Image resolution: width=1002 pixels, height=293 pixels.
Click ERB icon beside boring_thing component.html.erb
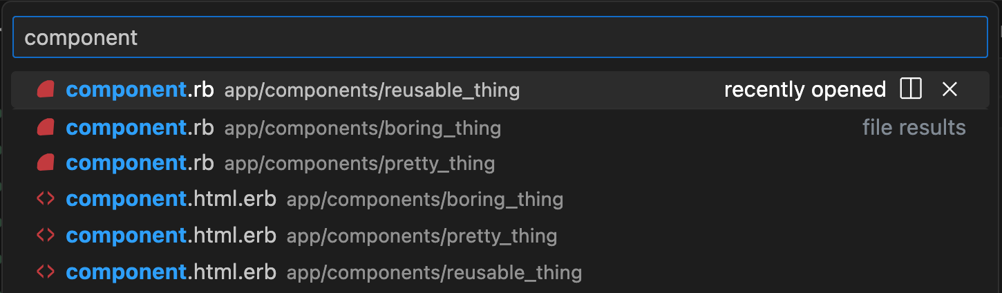point(45,199)
